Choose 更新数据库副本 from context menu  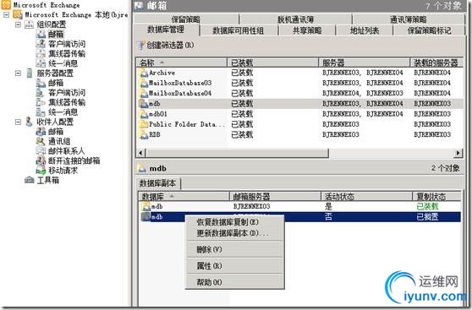[235, 233]
